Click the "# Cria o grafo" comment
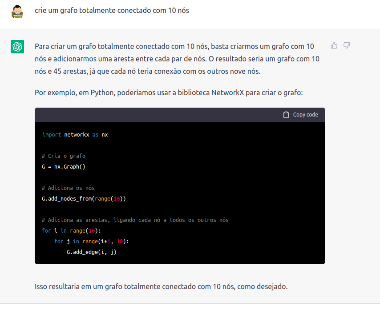Viewport: 380px width, 310px height. (x=64, y=156)
